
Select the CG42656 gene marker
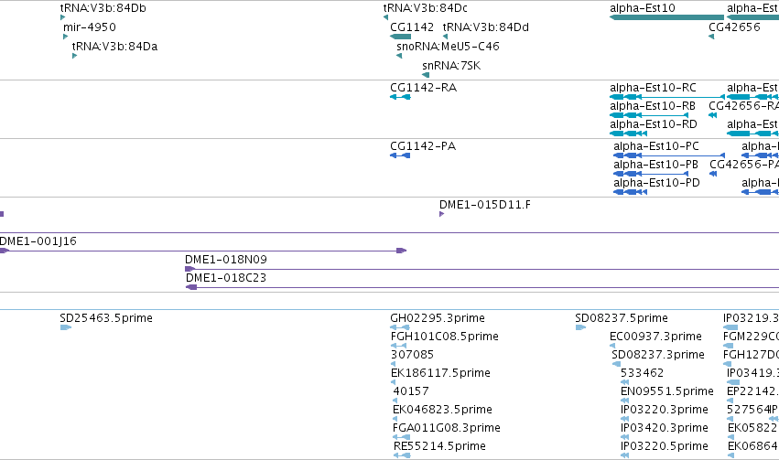711,37
